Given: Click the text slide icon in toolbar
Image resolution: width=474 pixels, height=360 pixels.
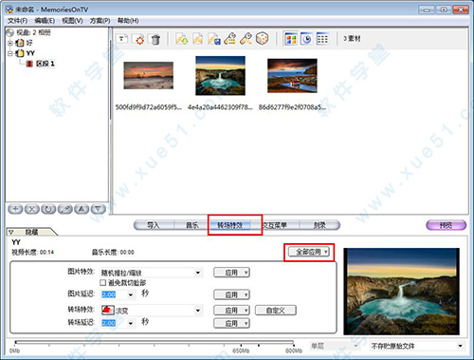Looking at the screenshot, I should point(121,39).
